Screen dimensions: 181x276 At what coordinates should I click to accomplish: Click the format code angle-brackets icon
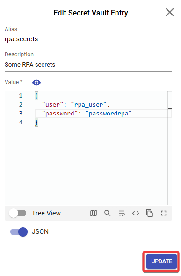[x=136, y=213]
